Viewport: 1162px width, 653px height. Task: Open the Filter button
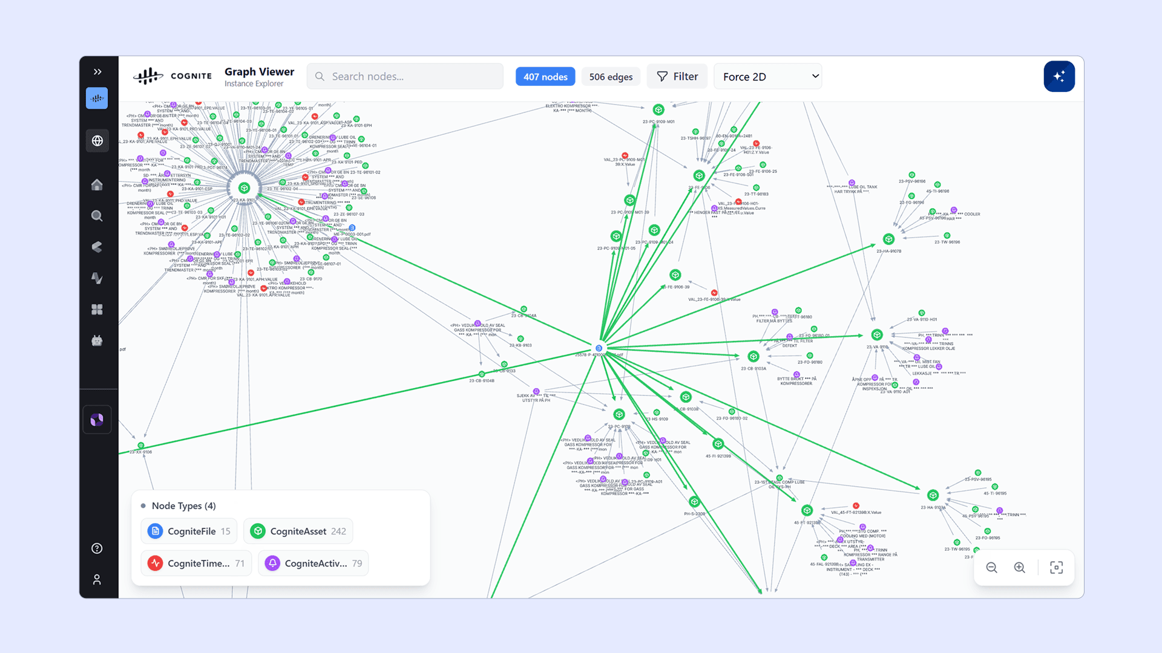(677, 77)
